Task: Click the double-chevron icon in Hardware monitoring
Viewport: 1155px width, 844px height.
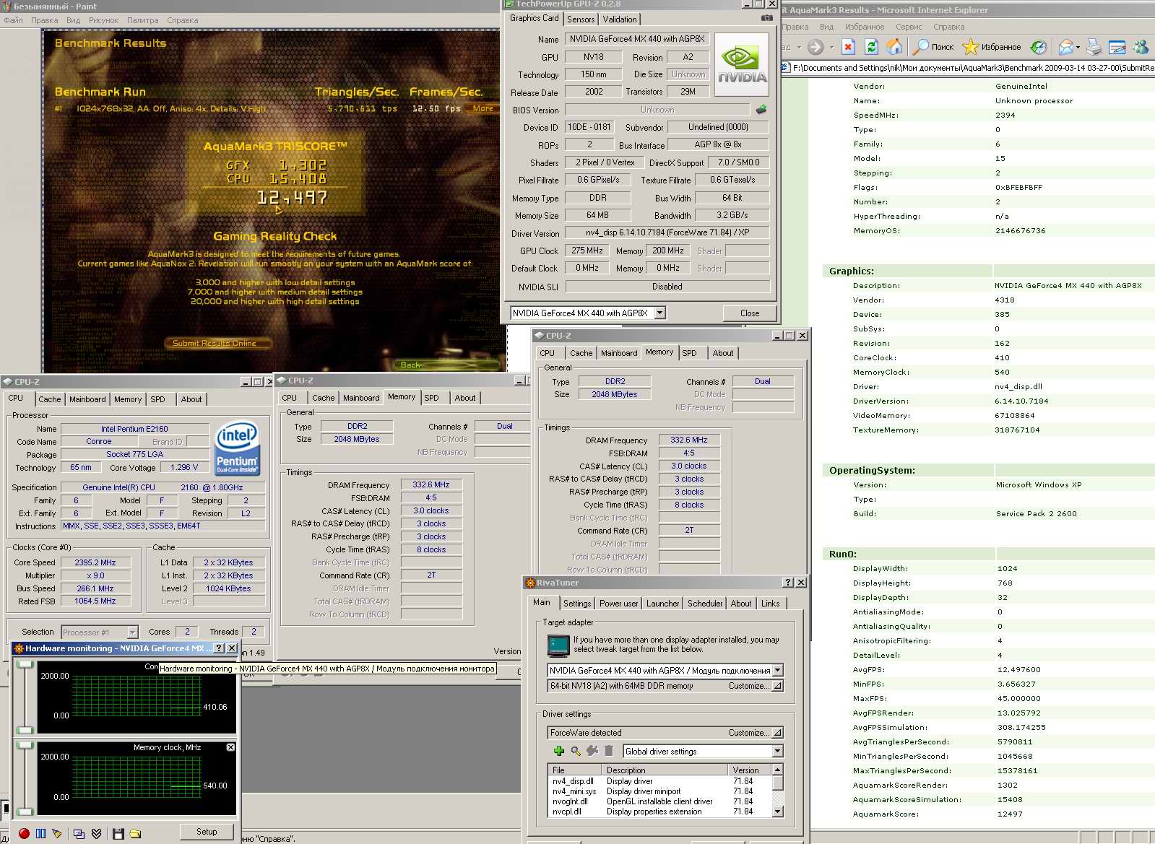Action: coord(96,833)
